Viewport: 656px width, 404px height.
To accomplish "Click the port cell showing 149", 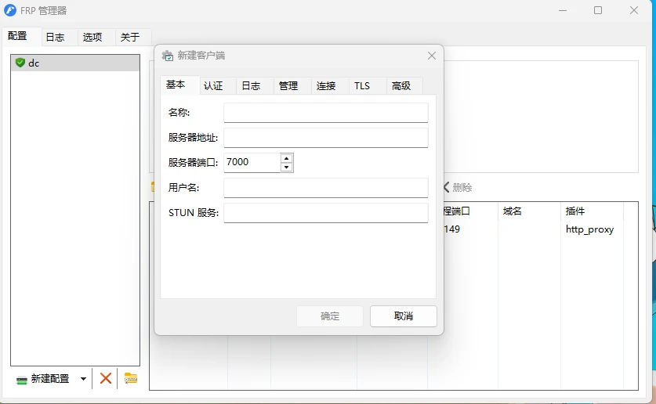I will click(x=452, y=229).
